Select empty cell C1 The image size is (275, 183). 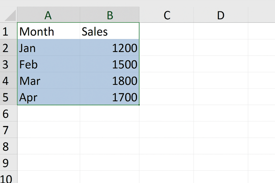[x=167, y=31]
